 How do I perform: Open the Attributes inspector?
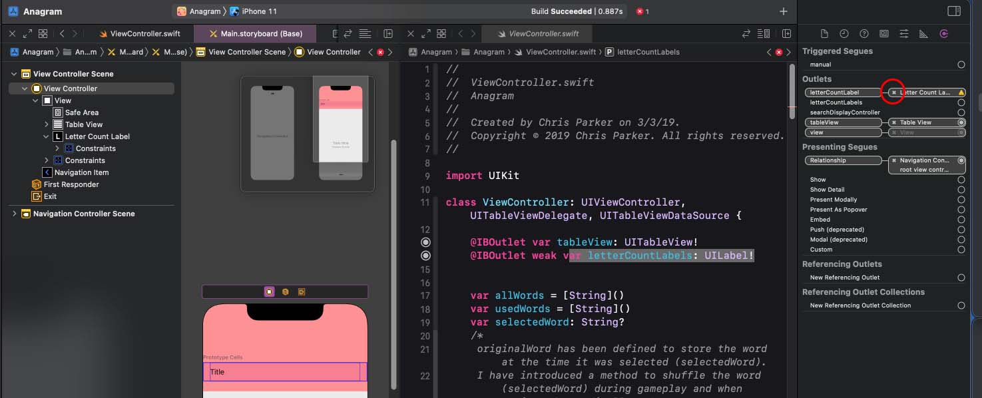point(904,33)
